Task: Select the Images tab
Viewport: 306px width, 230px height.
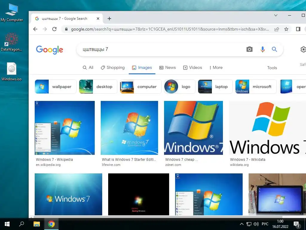Action: [x=142, y=68]
